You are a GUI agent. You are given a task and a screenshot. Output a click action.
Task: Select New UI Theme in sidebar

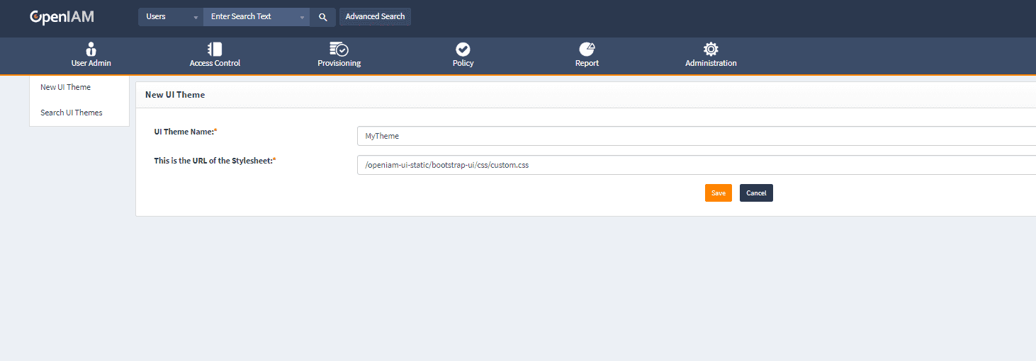(x=66, y=88)
